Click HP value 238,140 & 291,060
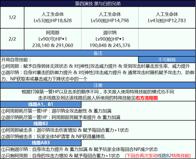Viewport: 196px width, 159px height. (53, 45)
